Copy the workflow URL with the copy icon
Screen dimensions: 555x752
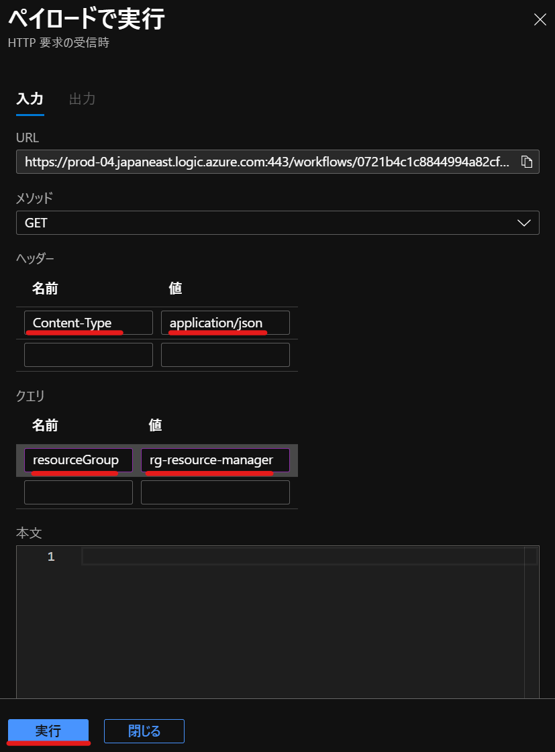tap(527, 162)
